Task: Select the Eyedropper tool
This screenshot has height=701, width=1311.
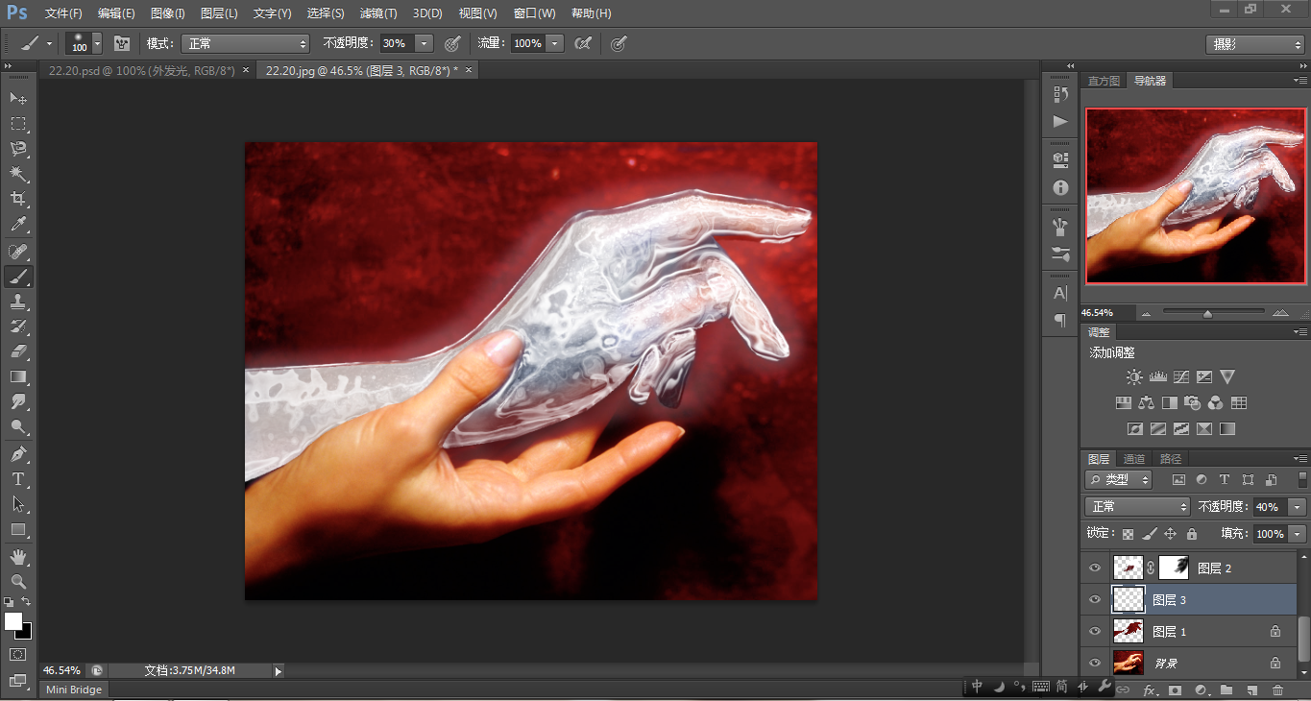Action: click(x=18, y=225)
